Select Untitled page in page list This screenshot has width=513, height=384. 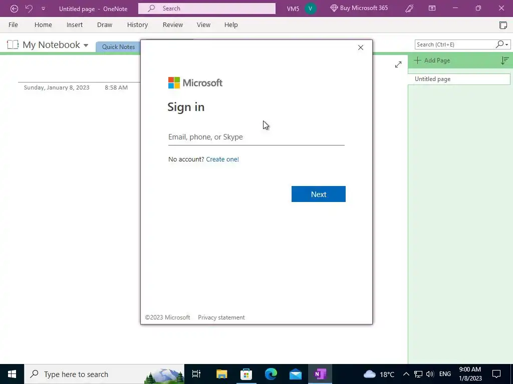[459, 79]
